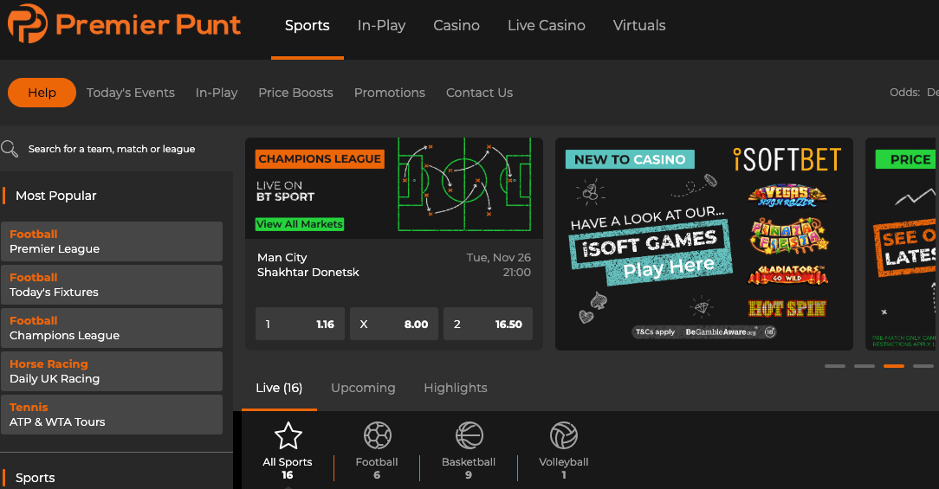939x489 pixels.
Task: Open the Promotions link
Action: pyautogui.click(x=389, y=93)
